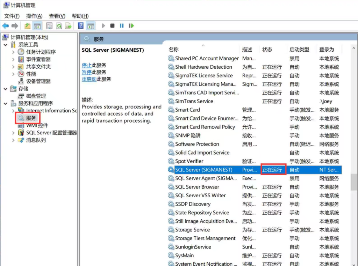
Task: Select 设备管理器 in the tree
Action: (x=38, y=81)
